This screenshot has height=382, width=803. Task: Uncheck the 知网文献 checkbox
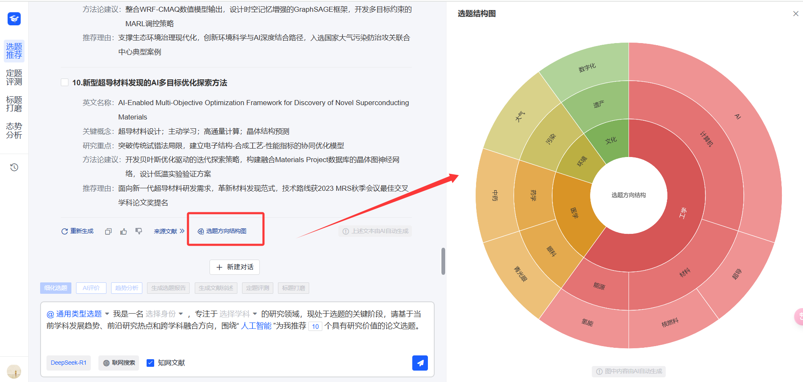point(150,363)
